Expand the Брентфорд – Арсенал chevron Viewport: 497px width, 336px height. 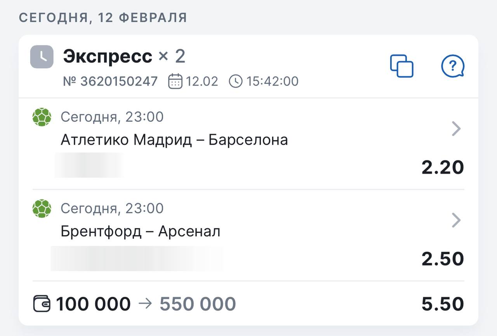(x=456, y=220)
